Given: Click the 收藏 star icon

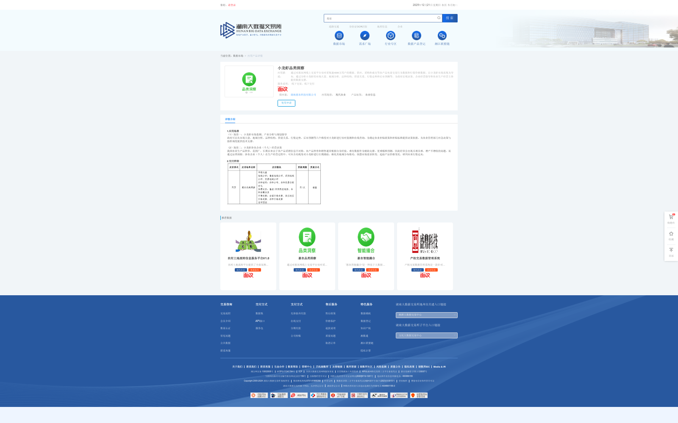Looking at the screenshot, I should (671, 233).
